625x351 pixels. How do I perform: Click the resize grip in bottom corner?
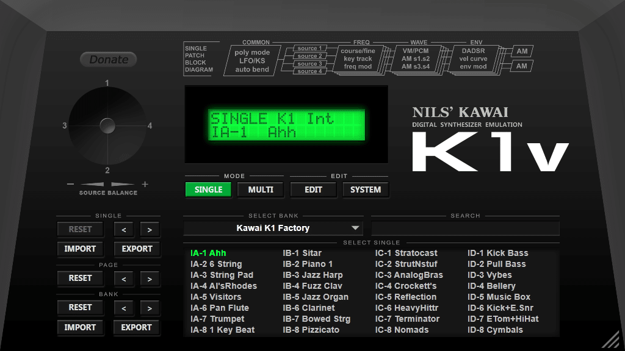point(610,339)
